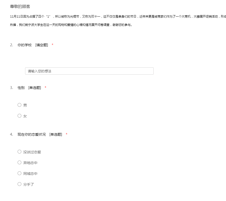The image size is (226, 201).
Task: Pick the 同城恋中 radio button
Action: pos(19,173)
